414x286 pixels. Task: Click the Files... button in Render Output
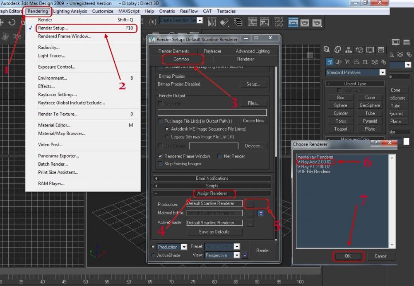pyautogui.click(x=253, y=103)
